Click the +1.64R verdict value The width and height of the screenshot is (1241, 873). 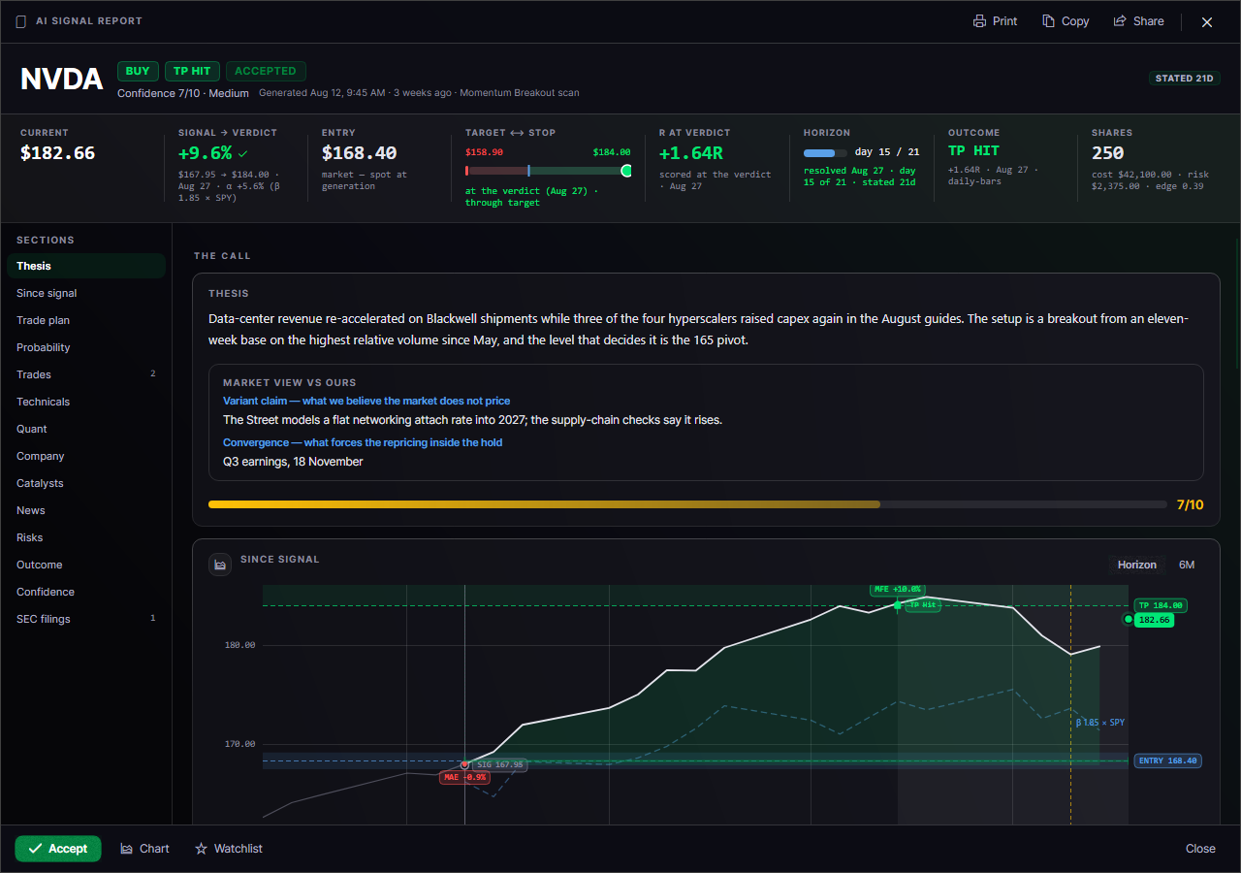[x=691, y=153]
